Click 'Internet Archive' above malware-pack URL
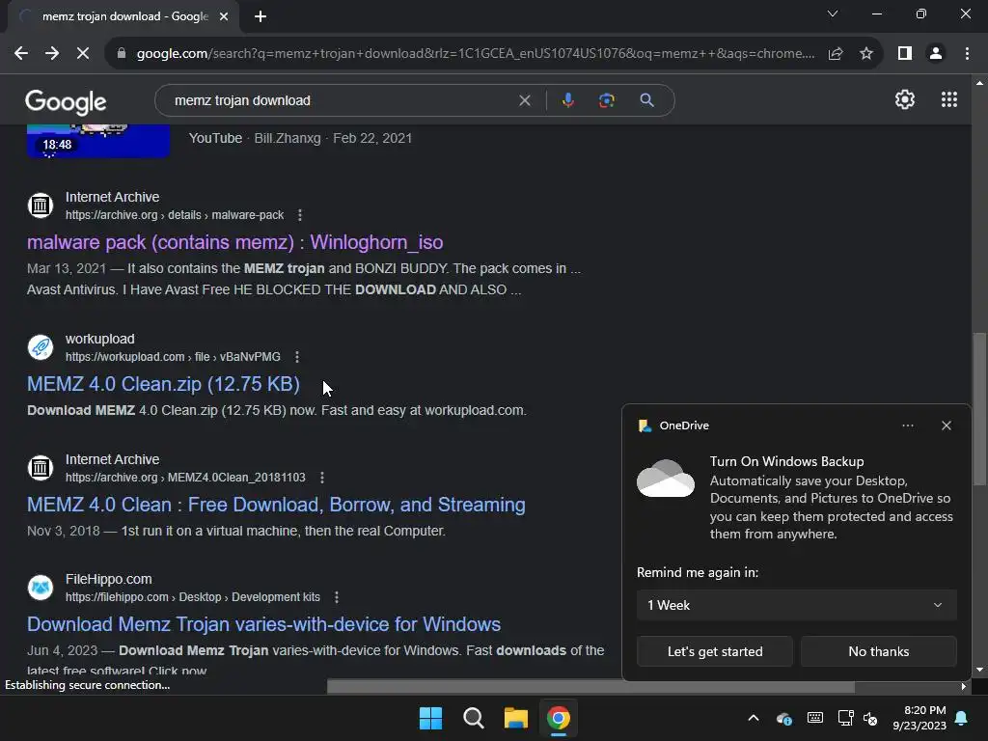The height and width of the screenshot is (741, 988). click(x=112, y=197)
